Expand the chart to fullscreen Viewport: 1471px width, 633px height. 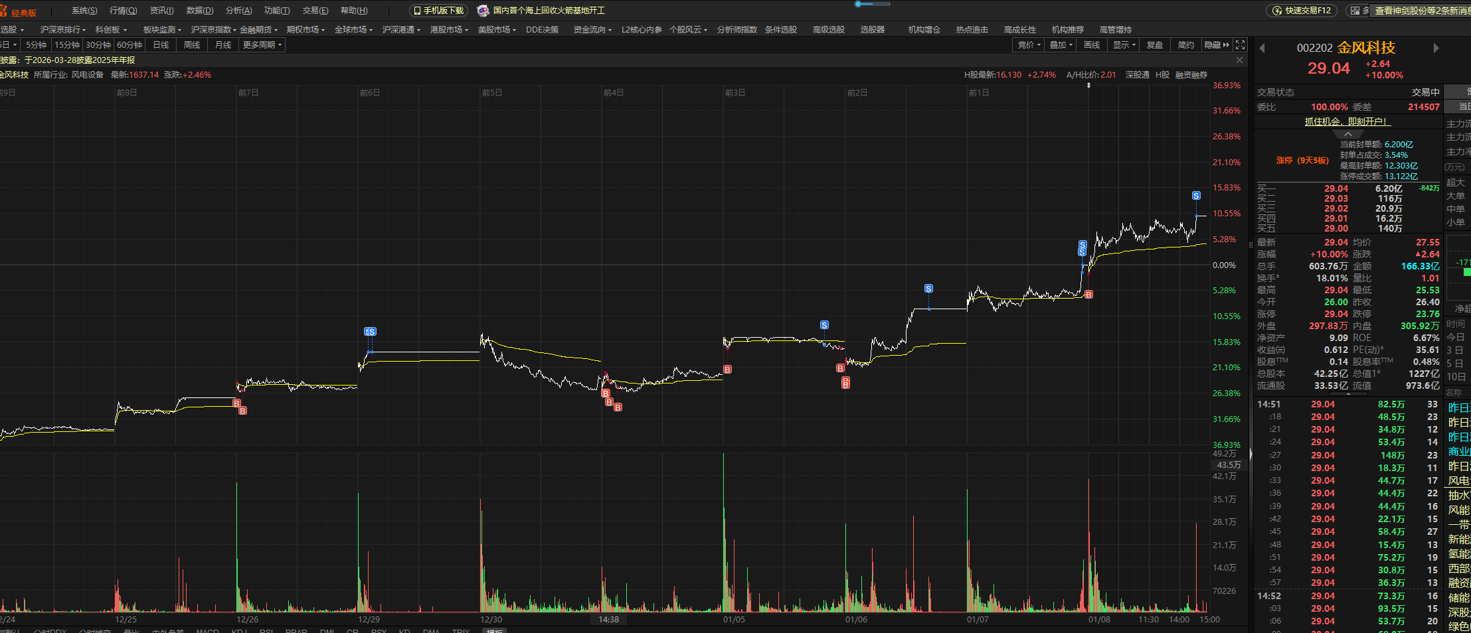(1240, 45)
